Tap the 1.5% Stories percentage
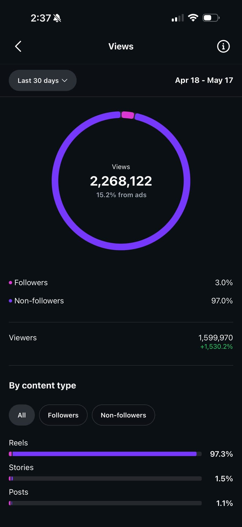 pyautogui.click(x=224, y=479)
